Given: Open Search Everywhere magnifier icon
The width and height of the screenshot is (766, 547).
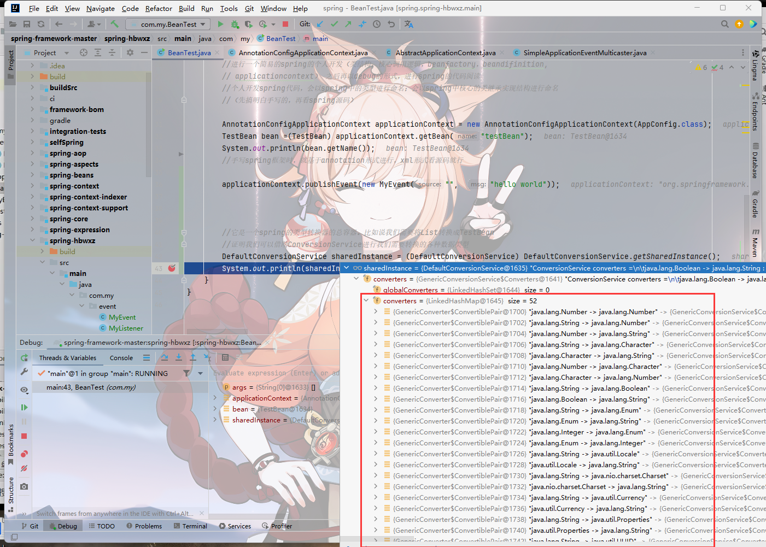Looking at the screenshot, I should [x=724, y=24].
